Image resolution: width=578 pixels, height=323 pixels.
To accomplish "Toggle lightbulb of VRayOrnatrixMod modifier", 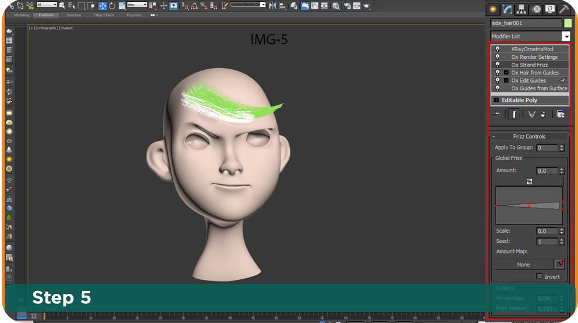I will pos(498,49).
